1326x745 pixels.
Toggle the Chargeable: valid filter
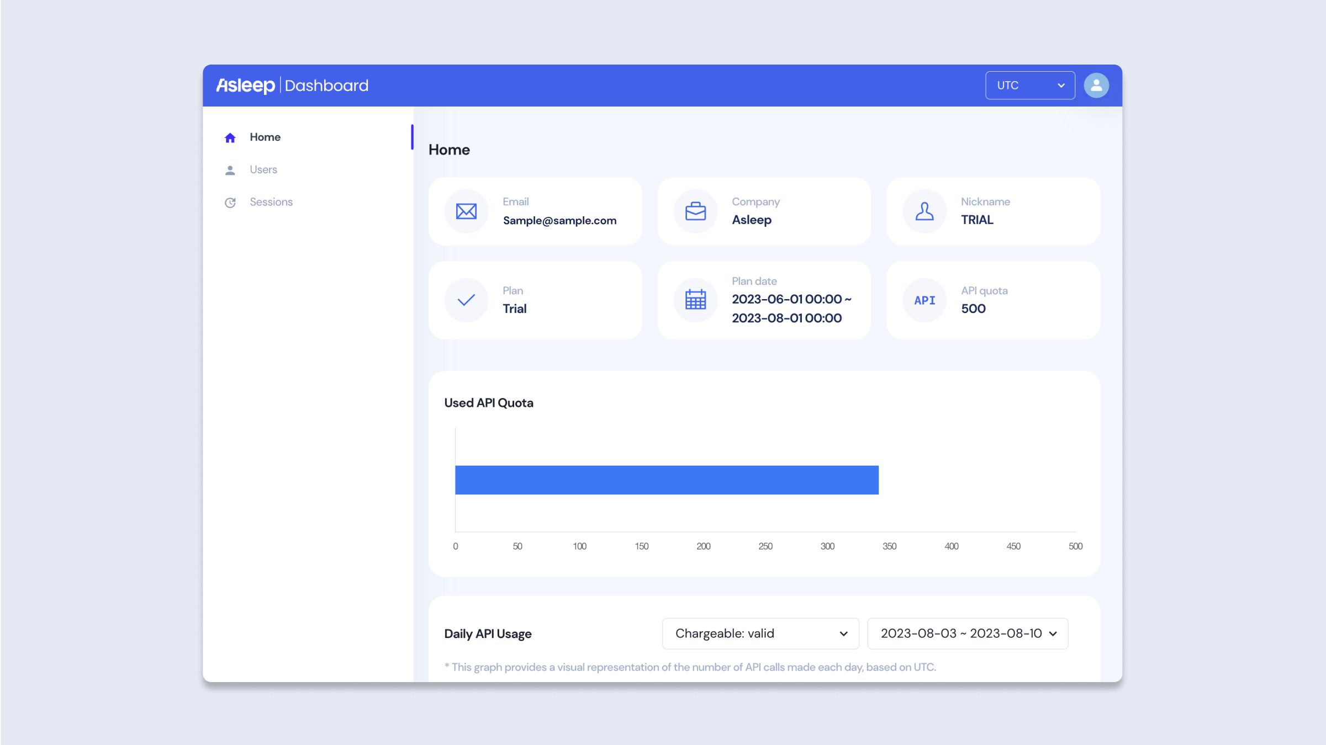pos(760,633)
